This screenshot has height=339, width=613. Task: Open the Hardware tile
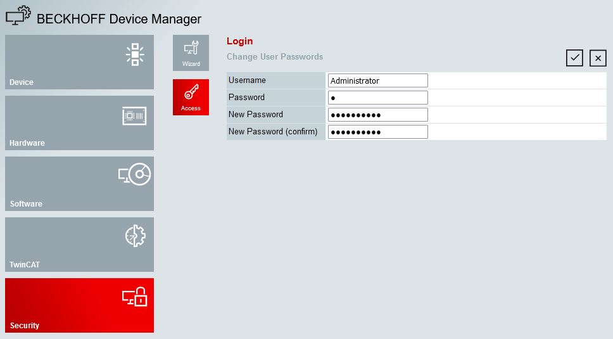(79, 123)
